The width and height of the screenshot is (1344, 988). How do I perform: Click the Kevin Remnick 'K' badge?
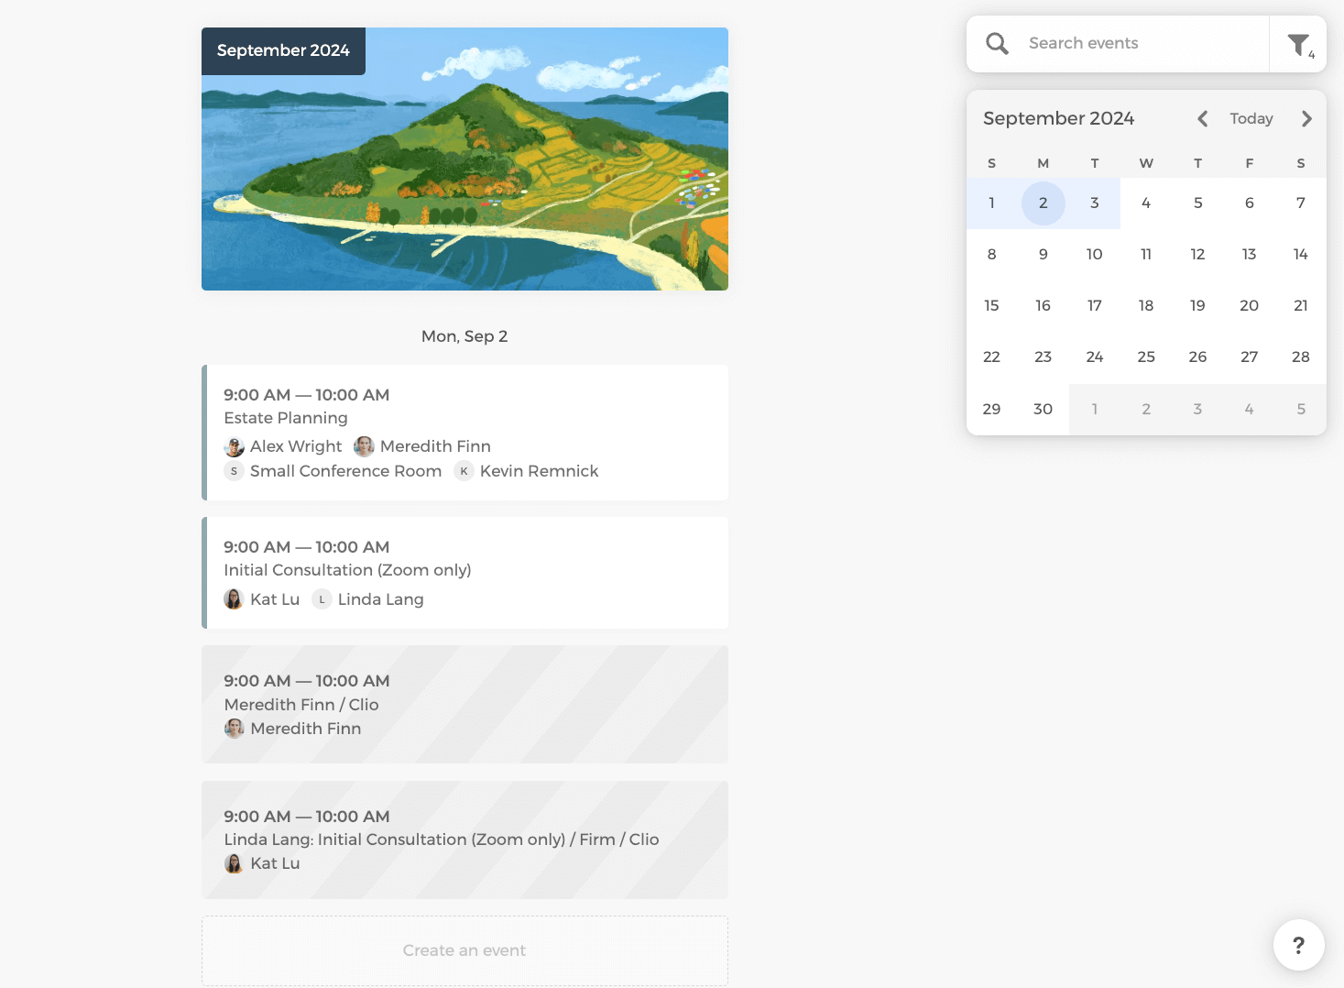tap(464, 471)
